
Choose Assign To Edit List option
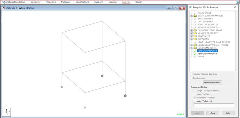[195, 101]
